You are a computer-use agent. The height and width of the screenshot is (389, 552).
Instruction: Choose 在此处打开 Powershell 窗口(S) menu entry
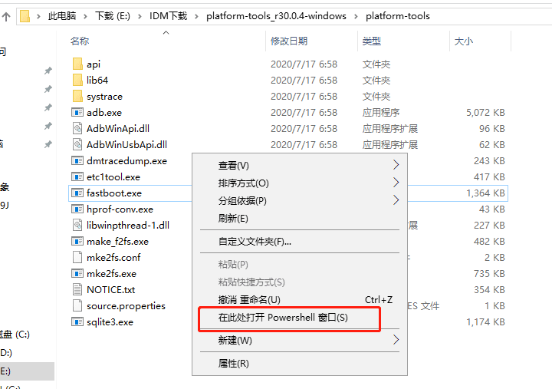[x=283, y=318]
